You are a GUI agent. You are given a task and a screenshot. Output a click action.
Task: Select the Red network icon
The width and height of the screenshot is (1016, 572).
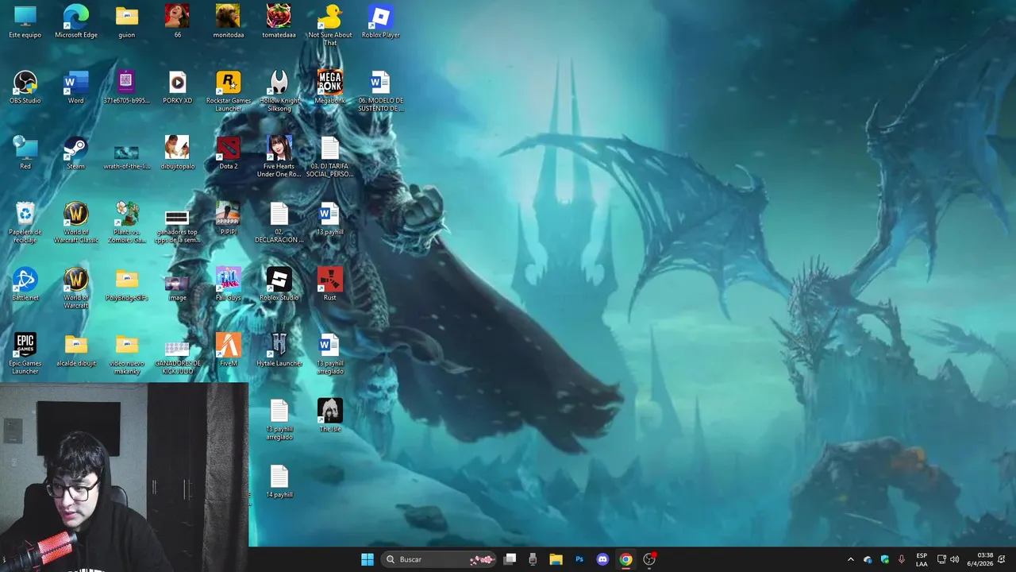click(25, 153)
